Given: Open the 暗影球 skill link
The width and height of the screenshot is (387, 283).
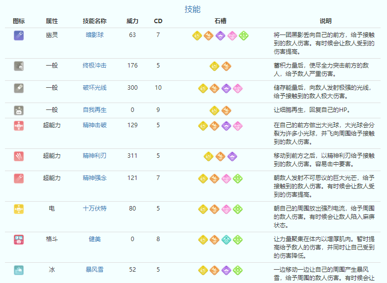Looking at the screenshot, I should pos(94,35).
